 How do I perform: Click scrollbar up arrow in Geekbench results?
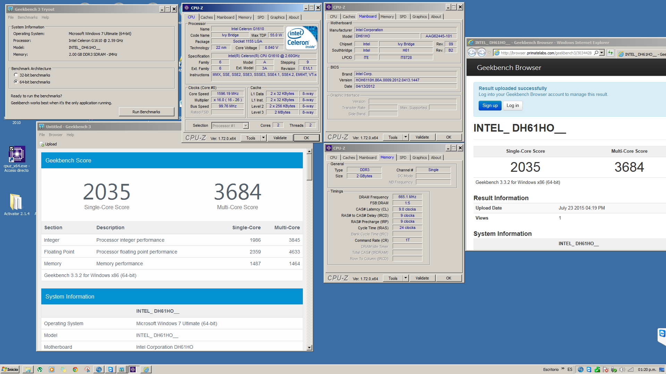tap(309, 151)
